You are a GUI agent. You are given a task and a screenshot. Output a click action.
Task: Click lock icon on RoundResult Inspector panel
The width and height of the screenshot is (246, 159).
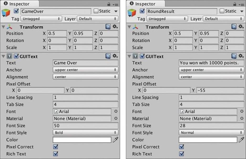(x=234, y=4)
